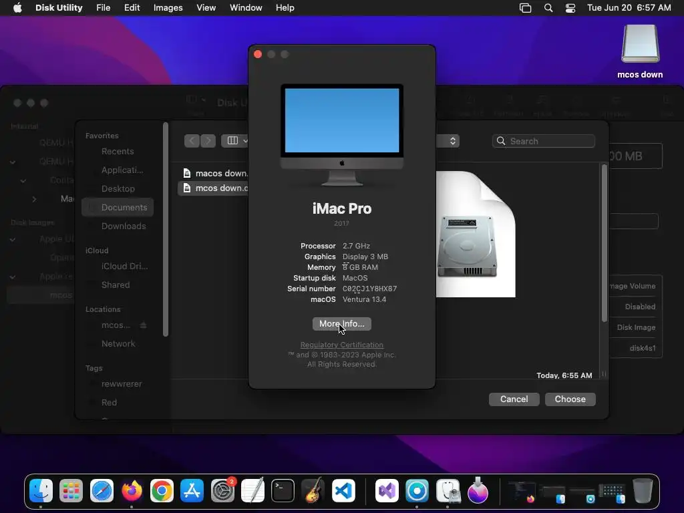This screenshot has height=513, width=684.
Task: Select Recents in the Favorites sidebar
Action: click(x=118, y=152)
